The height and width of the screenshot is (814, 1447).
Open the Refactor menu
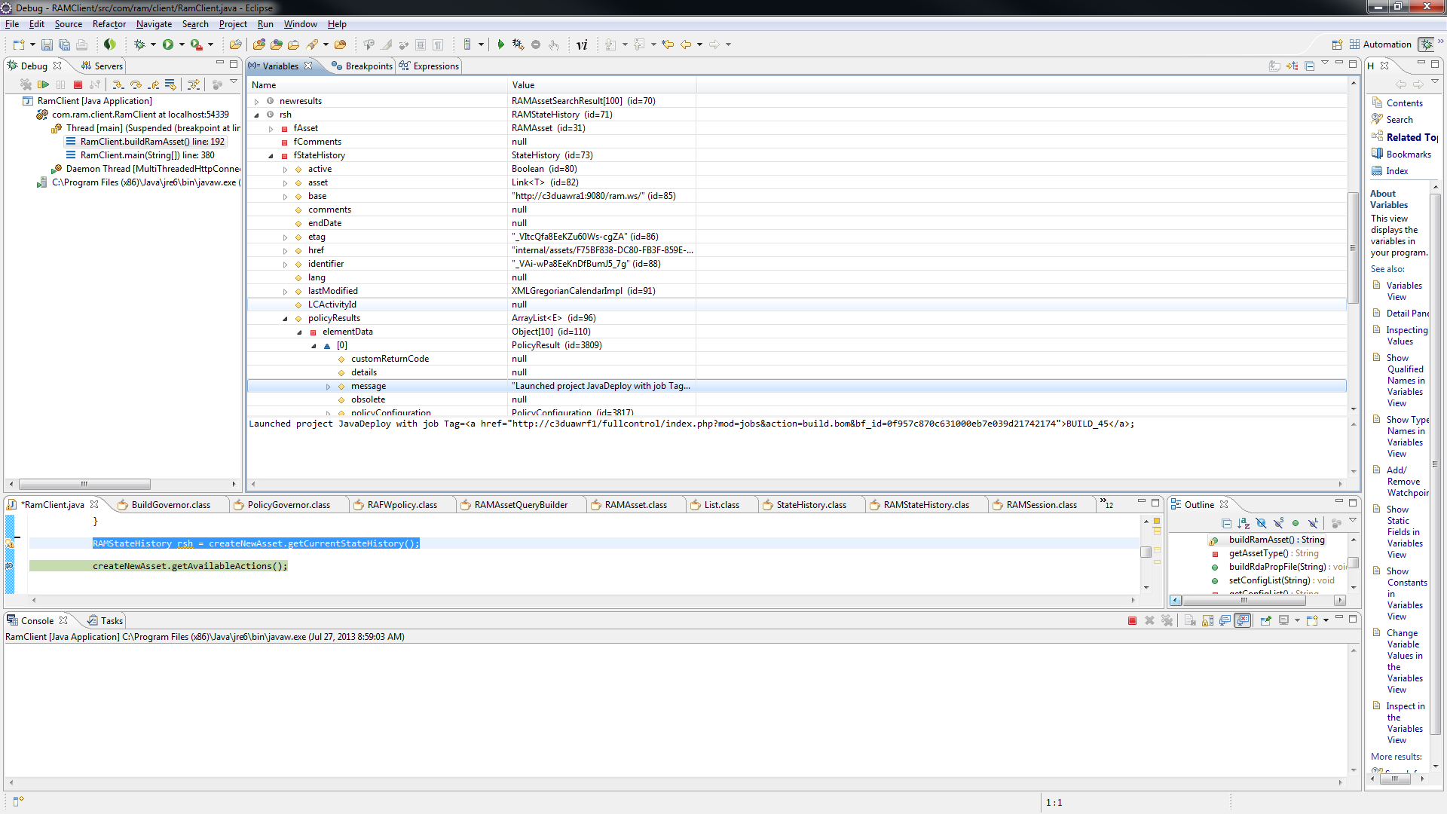click(x=109, y=24)
